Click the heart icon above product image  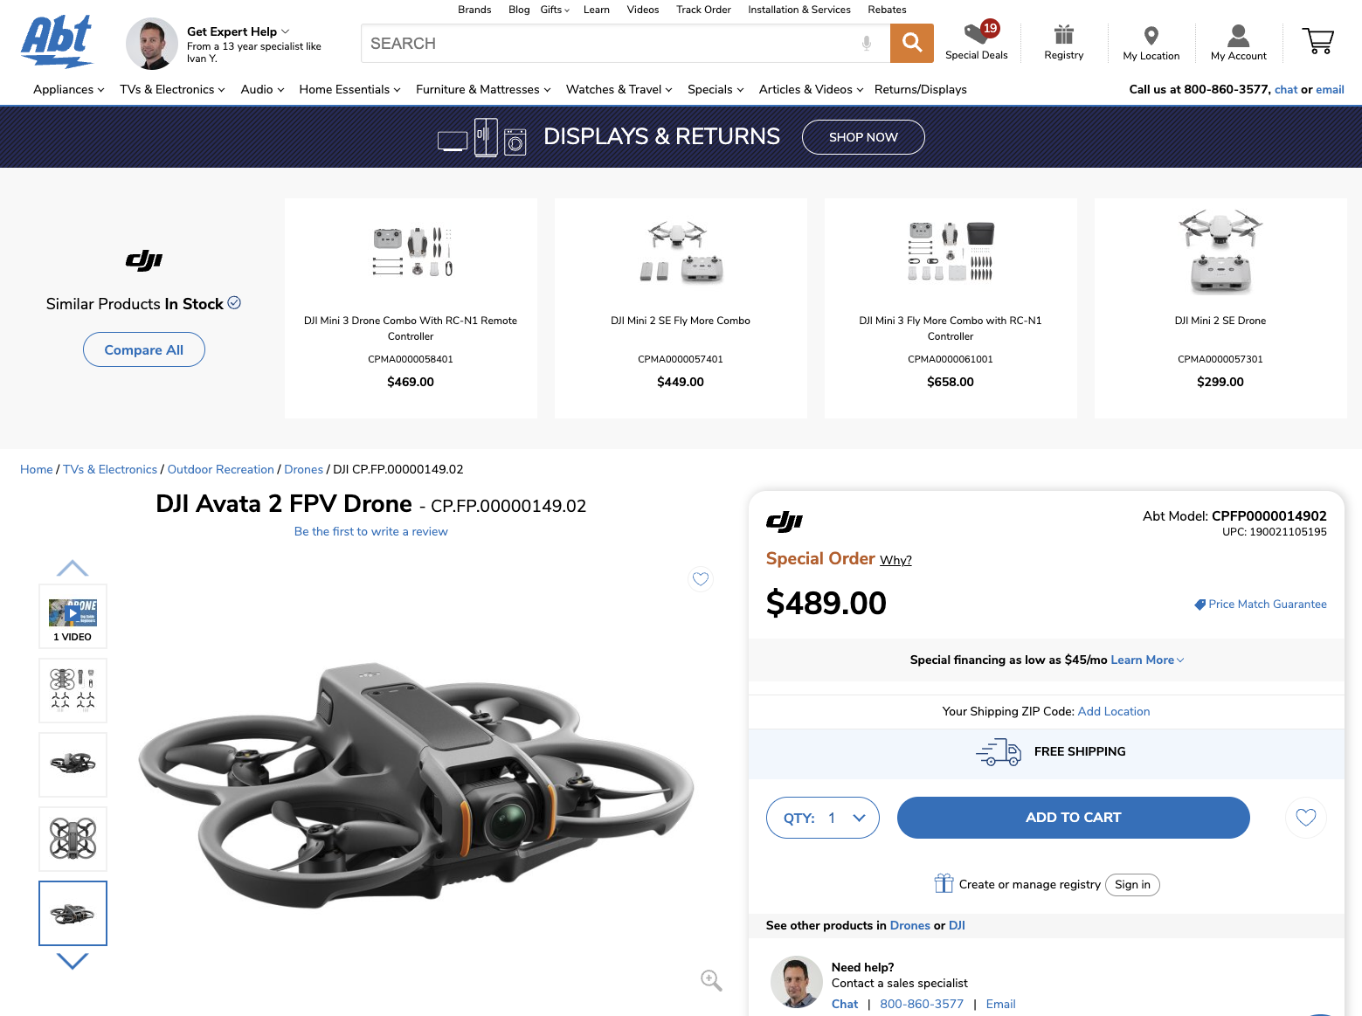pos(701,578)
